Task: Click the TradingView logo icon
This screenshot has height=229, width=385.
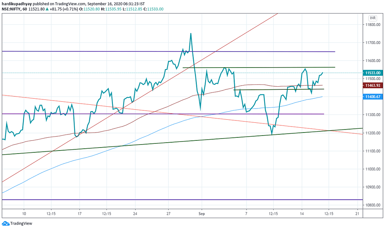Action: (x=5, y=223)
